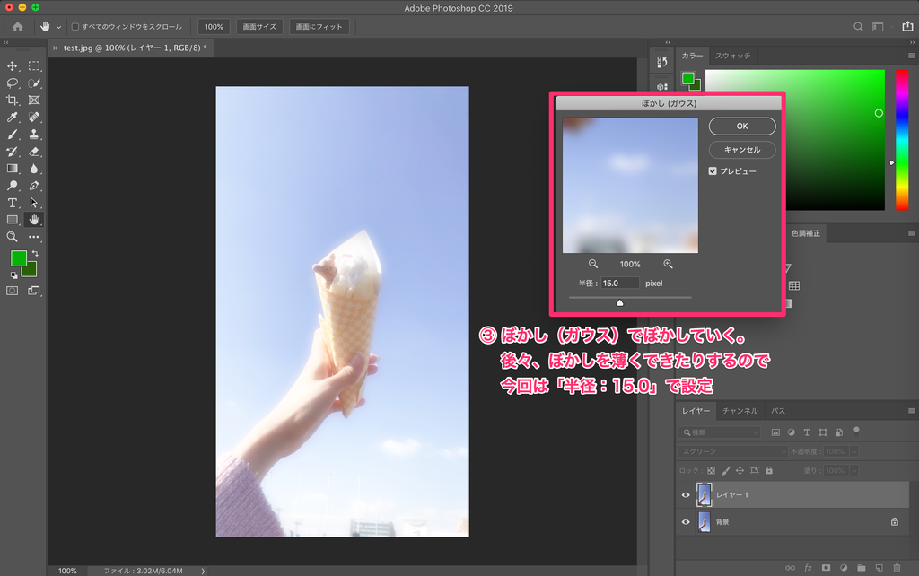
Task: Toggle lock all in Layers panel
Action: click(x=769, y=470)
